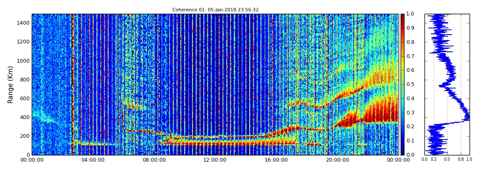Click the colorbar 0.1 label

click(410, 141)
